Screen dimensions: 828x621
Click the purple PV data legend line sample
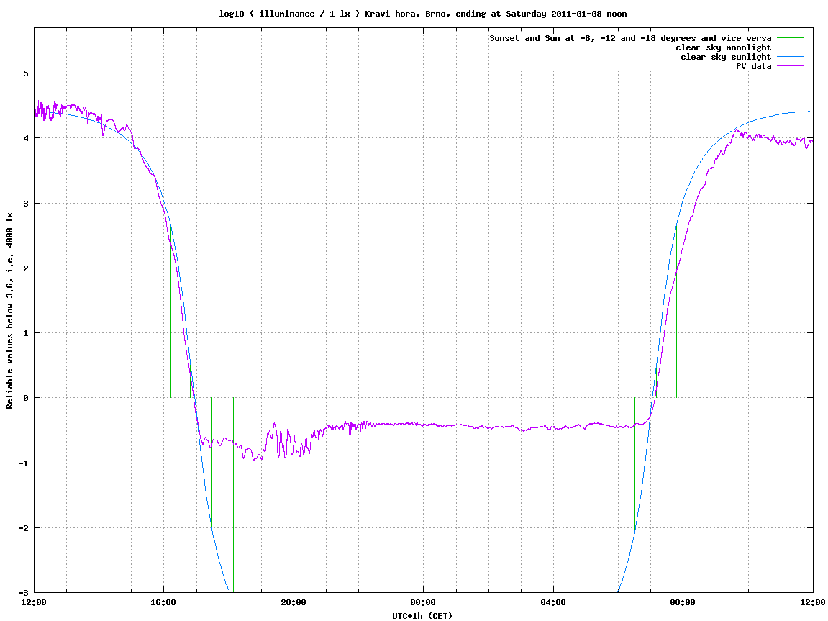(x=790, y=66)
